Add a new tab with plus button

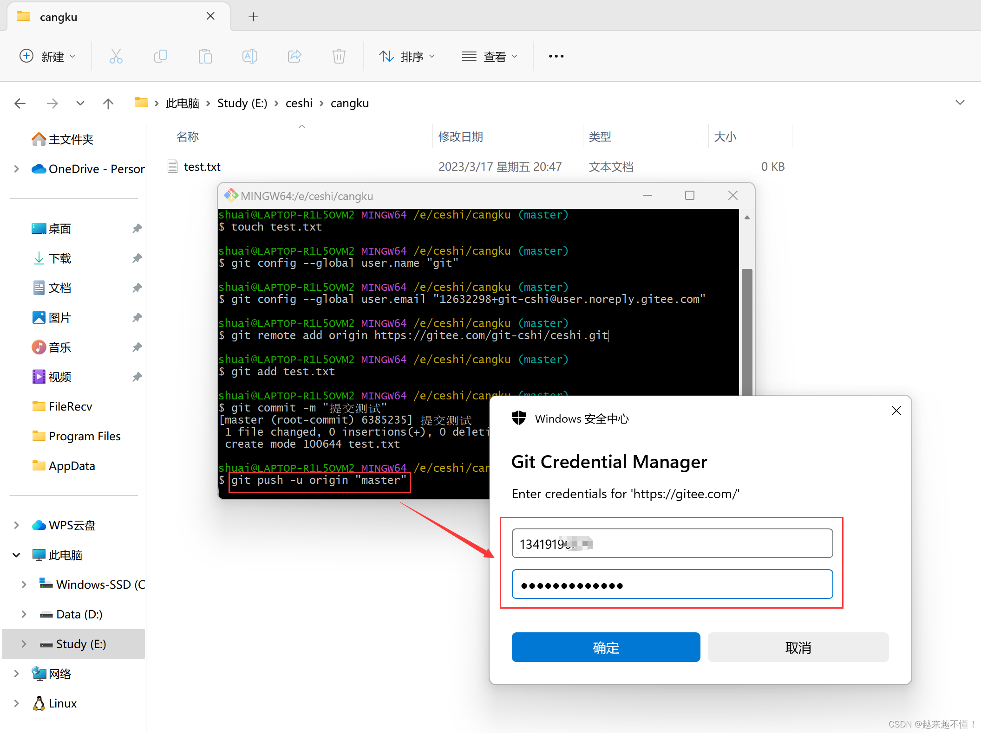coord(253,17)
